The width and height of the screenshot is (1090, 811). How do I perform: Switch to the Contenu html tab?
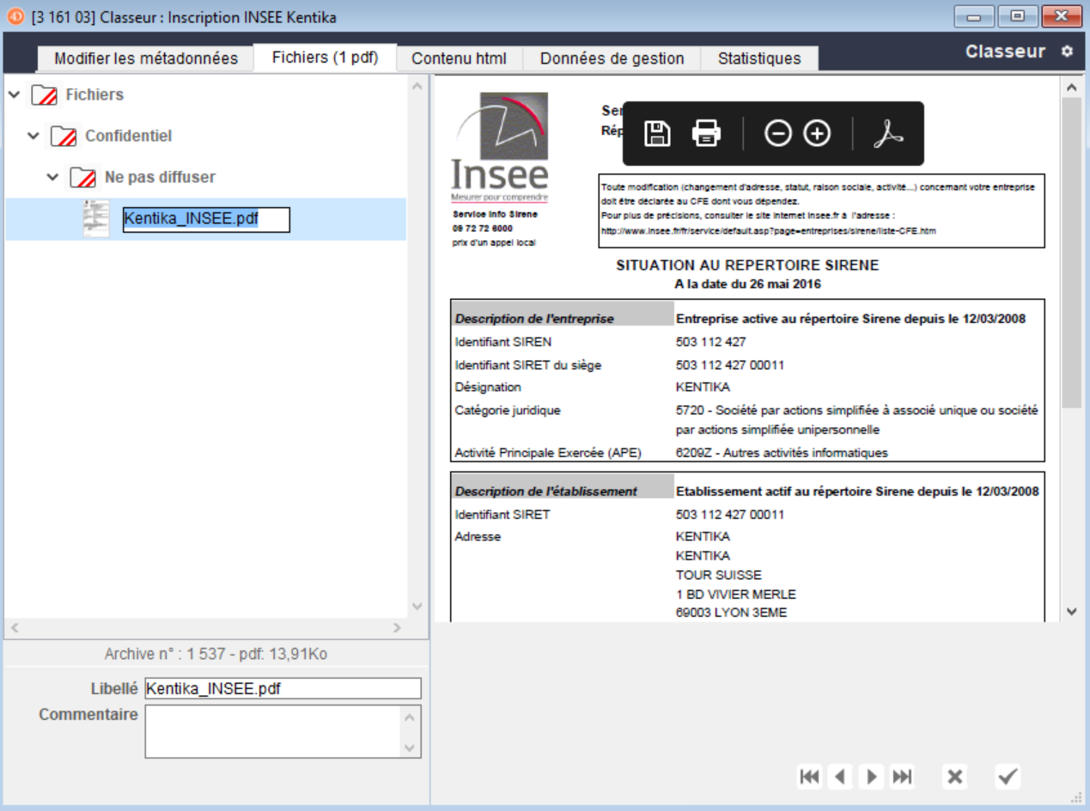[x=460, y=58]
